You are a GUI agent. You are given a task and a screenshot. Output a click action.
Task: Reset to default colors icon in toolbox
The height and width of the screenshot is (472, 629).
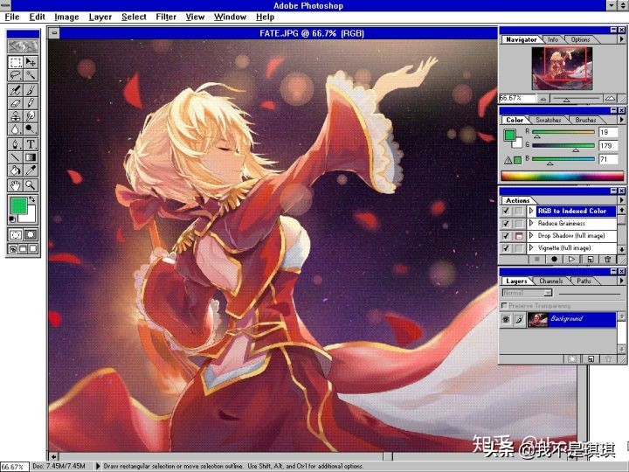(12, 219)
